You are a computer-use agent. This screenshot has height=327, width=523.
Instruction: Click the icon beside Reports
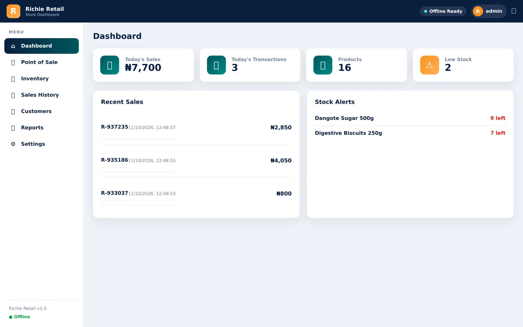(13, 128)
